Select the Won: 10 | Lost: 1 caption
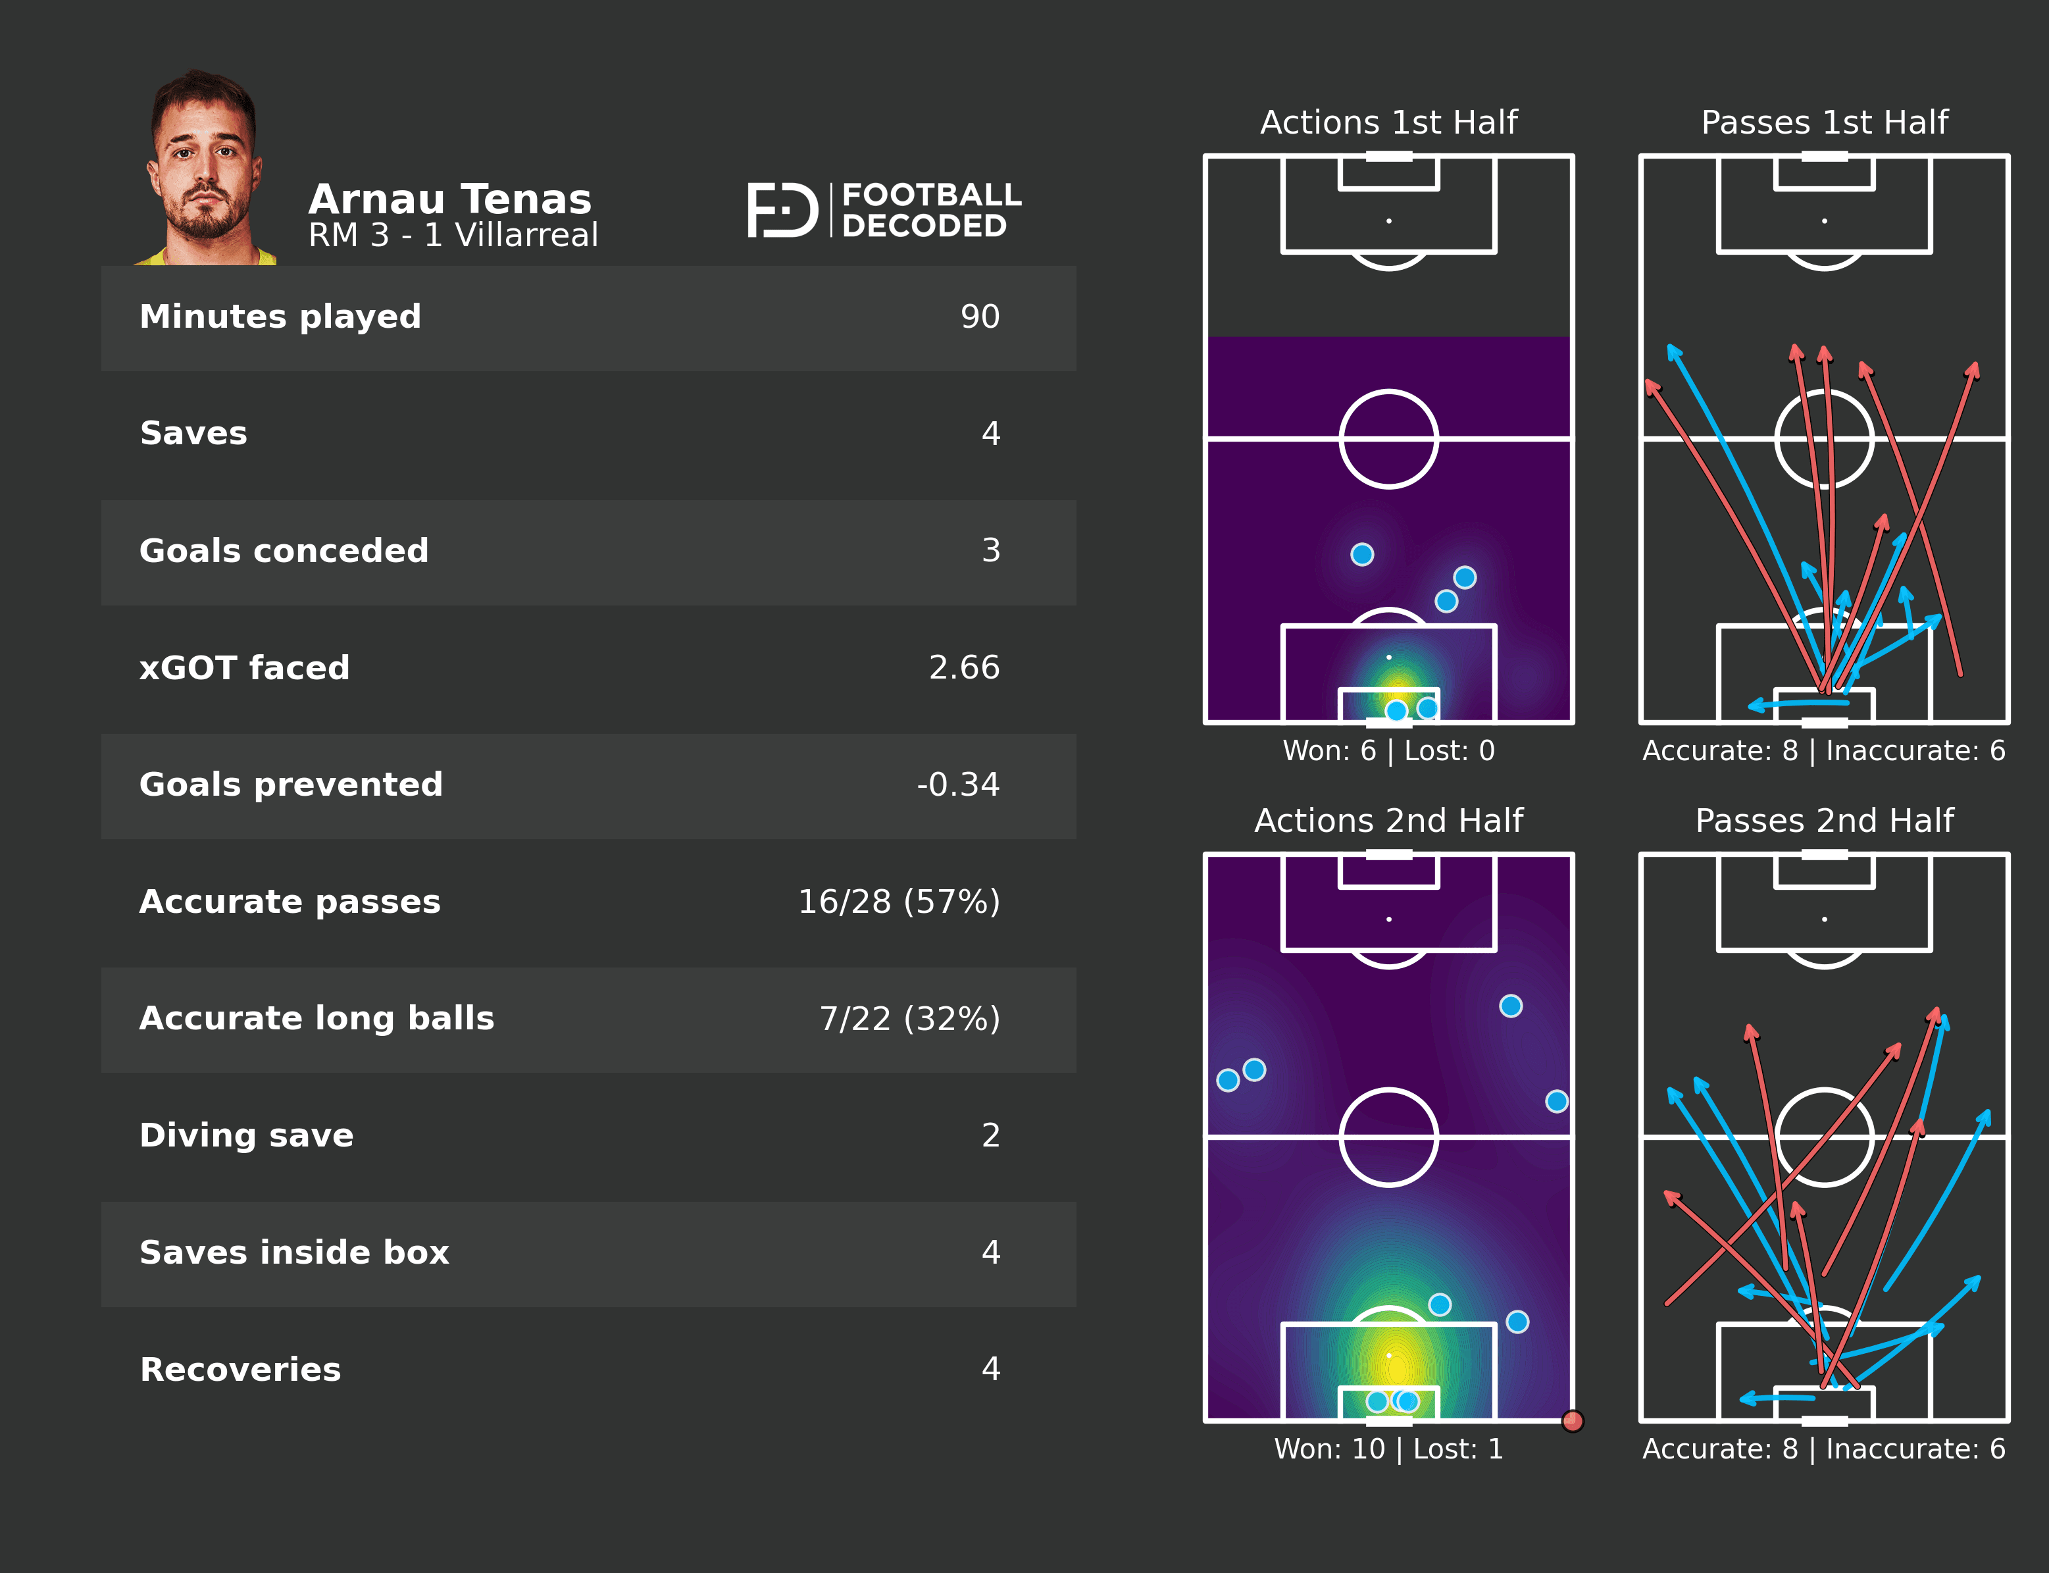 click(x=1388, y=1449)
